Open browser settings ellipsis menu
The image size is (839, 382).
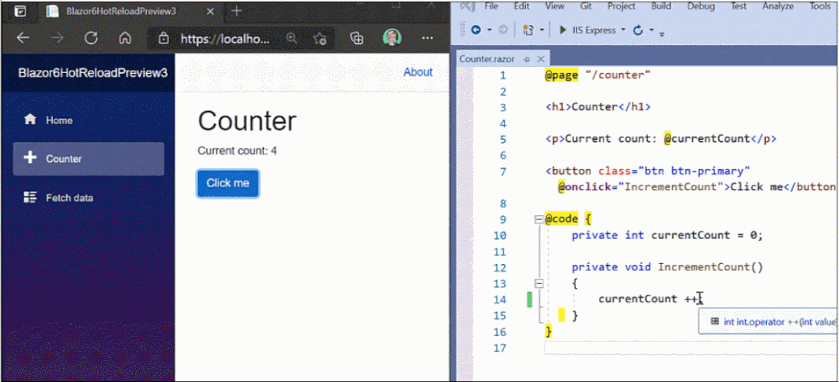(427, 38)
